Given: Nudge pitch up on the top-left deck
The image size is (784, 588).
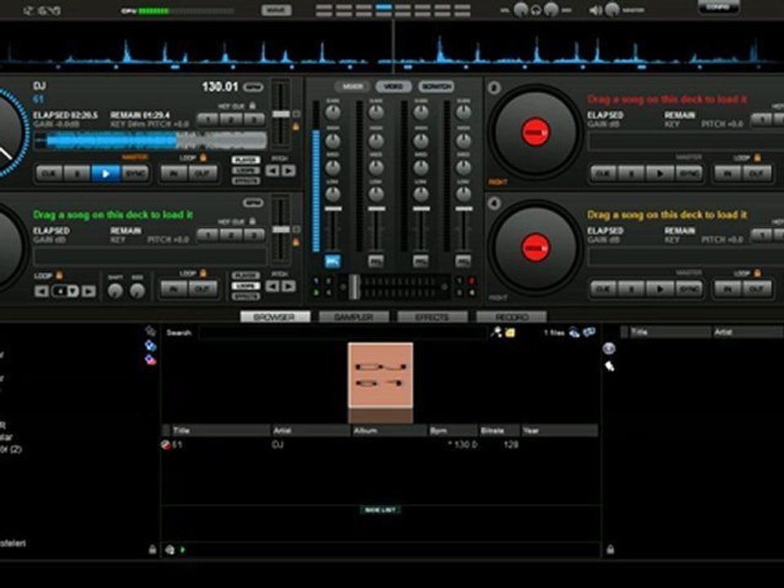Looking at the screenshot, I should 288,171.
